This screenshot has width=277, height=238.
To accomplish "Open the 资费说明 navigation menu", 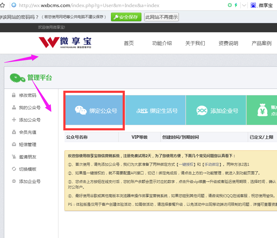I will point(228,43).
